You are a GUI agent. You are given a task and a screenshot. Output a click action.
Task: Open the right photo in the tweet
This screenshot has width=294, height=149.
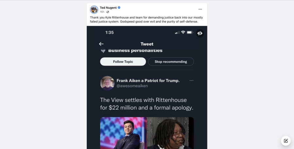(x=171, y=133)
